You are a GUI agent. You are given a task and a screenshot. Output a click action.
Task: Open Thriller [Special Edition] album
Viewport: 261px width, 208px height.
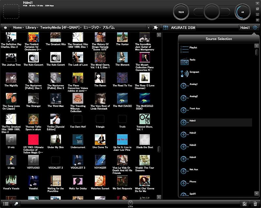(55, 119)
